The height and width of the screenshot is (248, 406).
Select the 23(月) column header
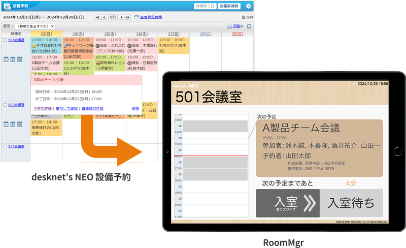pos(46,34)
